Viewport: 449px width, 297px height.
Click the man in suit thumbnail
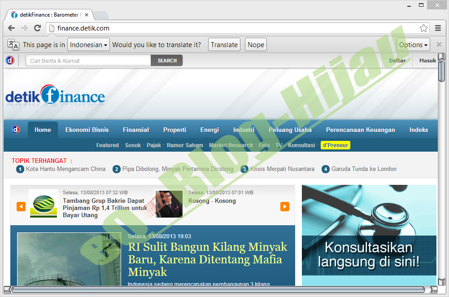click(169, 204)
